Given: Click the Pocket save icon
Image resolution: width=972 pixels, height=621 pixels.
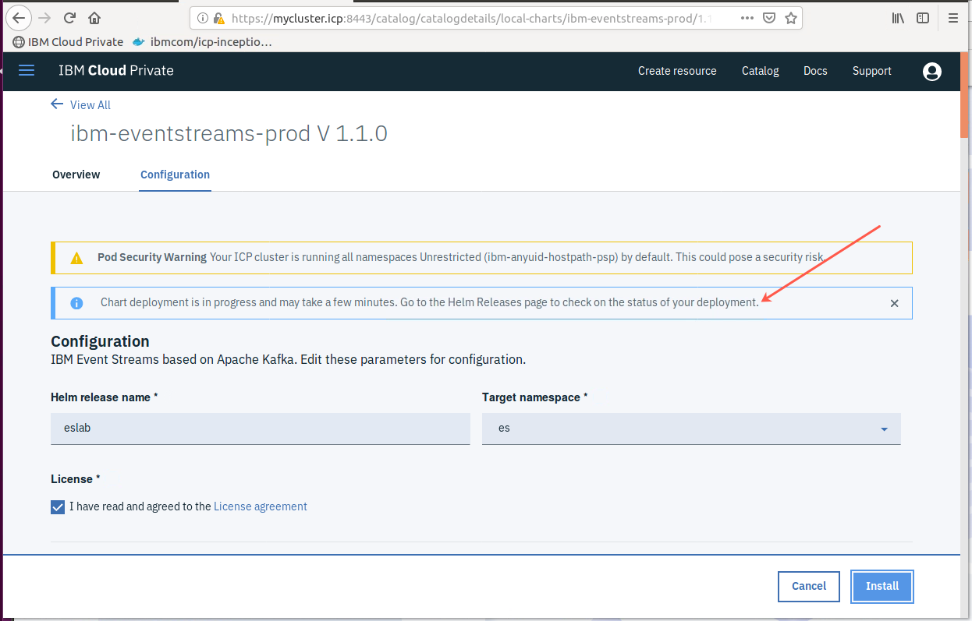Looking at the screenshot, I should pyautogui.click(x=769, y=18).
